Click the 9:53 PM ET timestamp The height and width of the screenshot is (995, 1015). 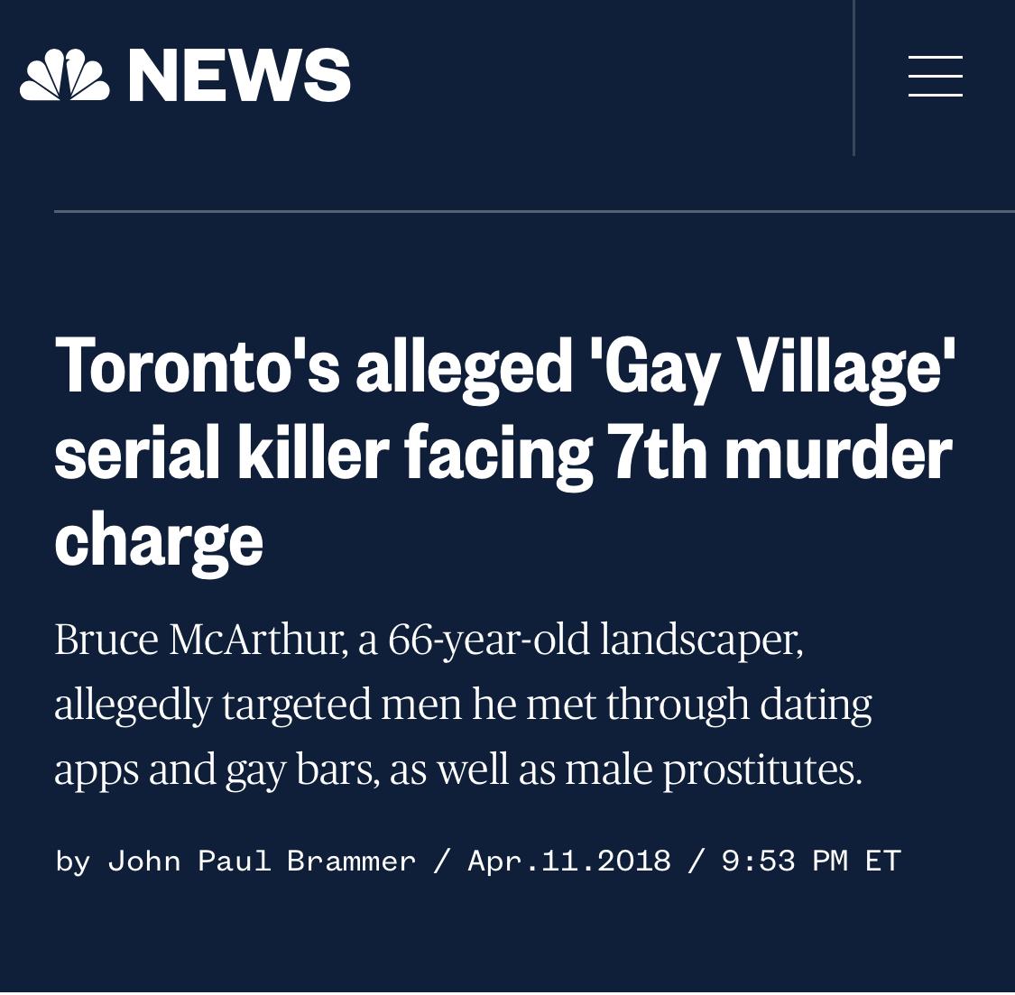point(811,861)
